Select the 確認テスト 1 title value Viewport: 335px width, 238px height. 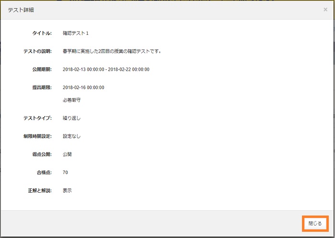(x=76, y=33)
